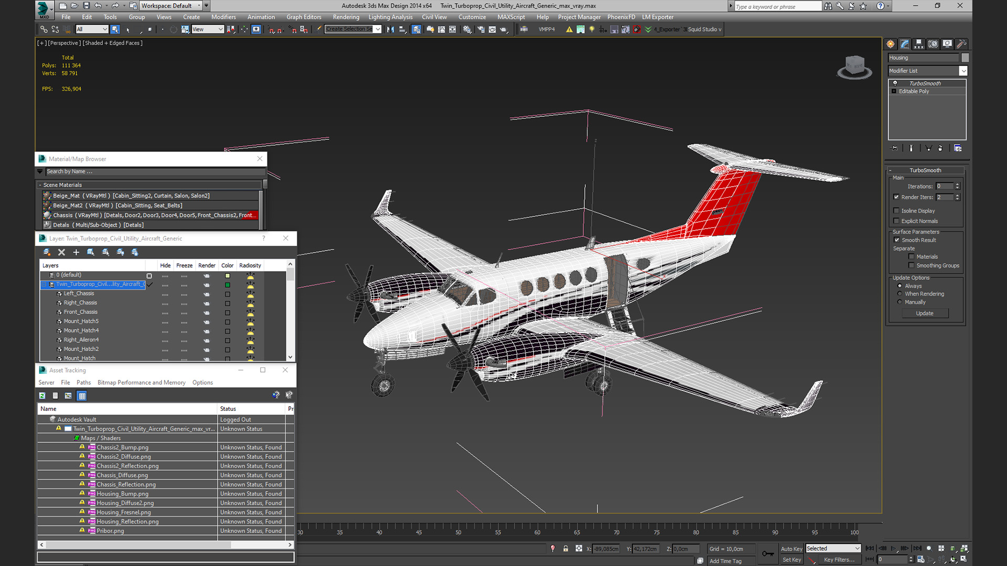Viewport: 1007px width, 566px height.
Task: Click the Redo arrow icon
Action: [x=115, y=6]
